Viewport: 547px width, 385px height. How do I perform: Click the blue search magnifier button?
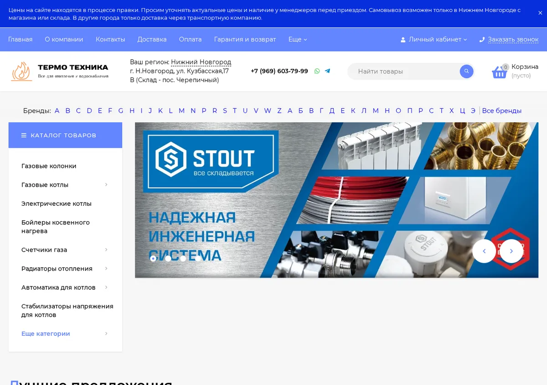tap(466, 71)
